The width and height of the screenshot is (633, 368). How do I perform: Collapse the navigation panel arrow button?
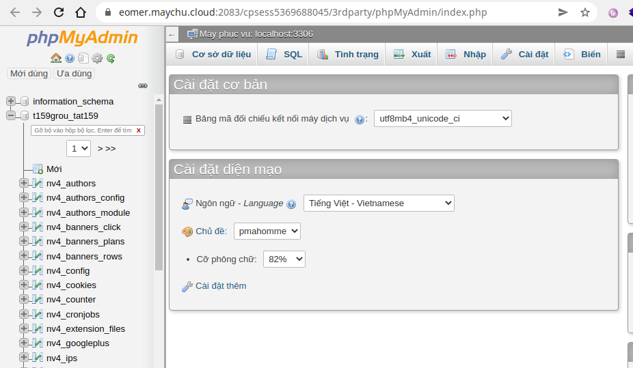coord(172,35)
